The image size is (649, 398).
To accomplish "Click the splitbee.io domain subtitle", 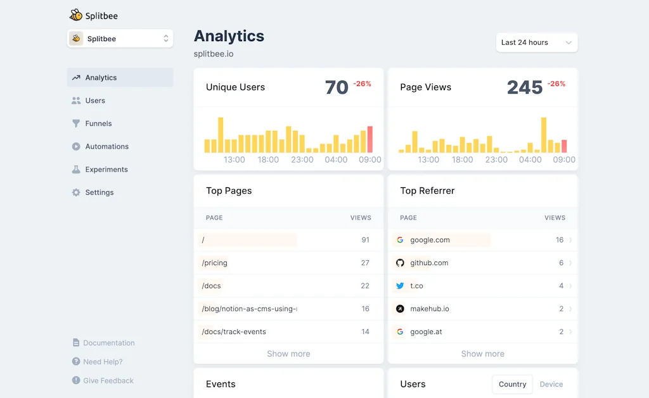I will click(x=214, y=54).
